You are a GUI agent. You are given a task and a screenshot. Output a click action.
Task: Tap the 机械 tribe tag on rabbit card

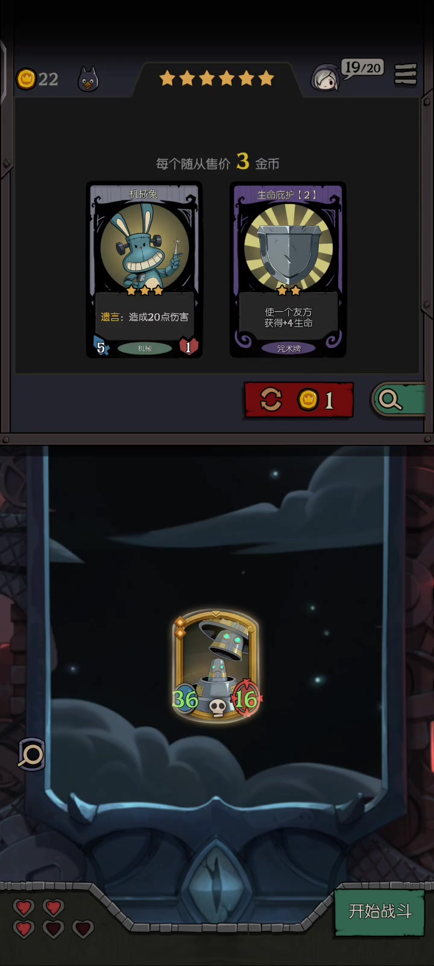click(x=145, y=348)
